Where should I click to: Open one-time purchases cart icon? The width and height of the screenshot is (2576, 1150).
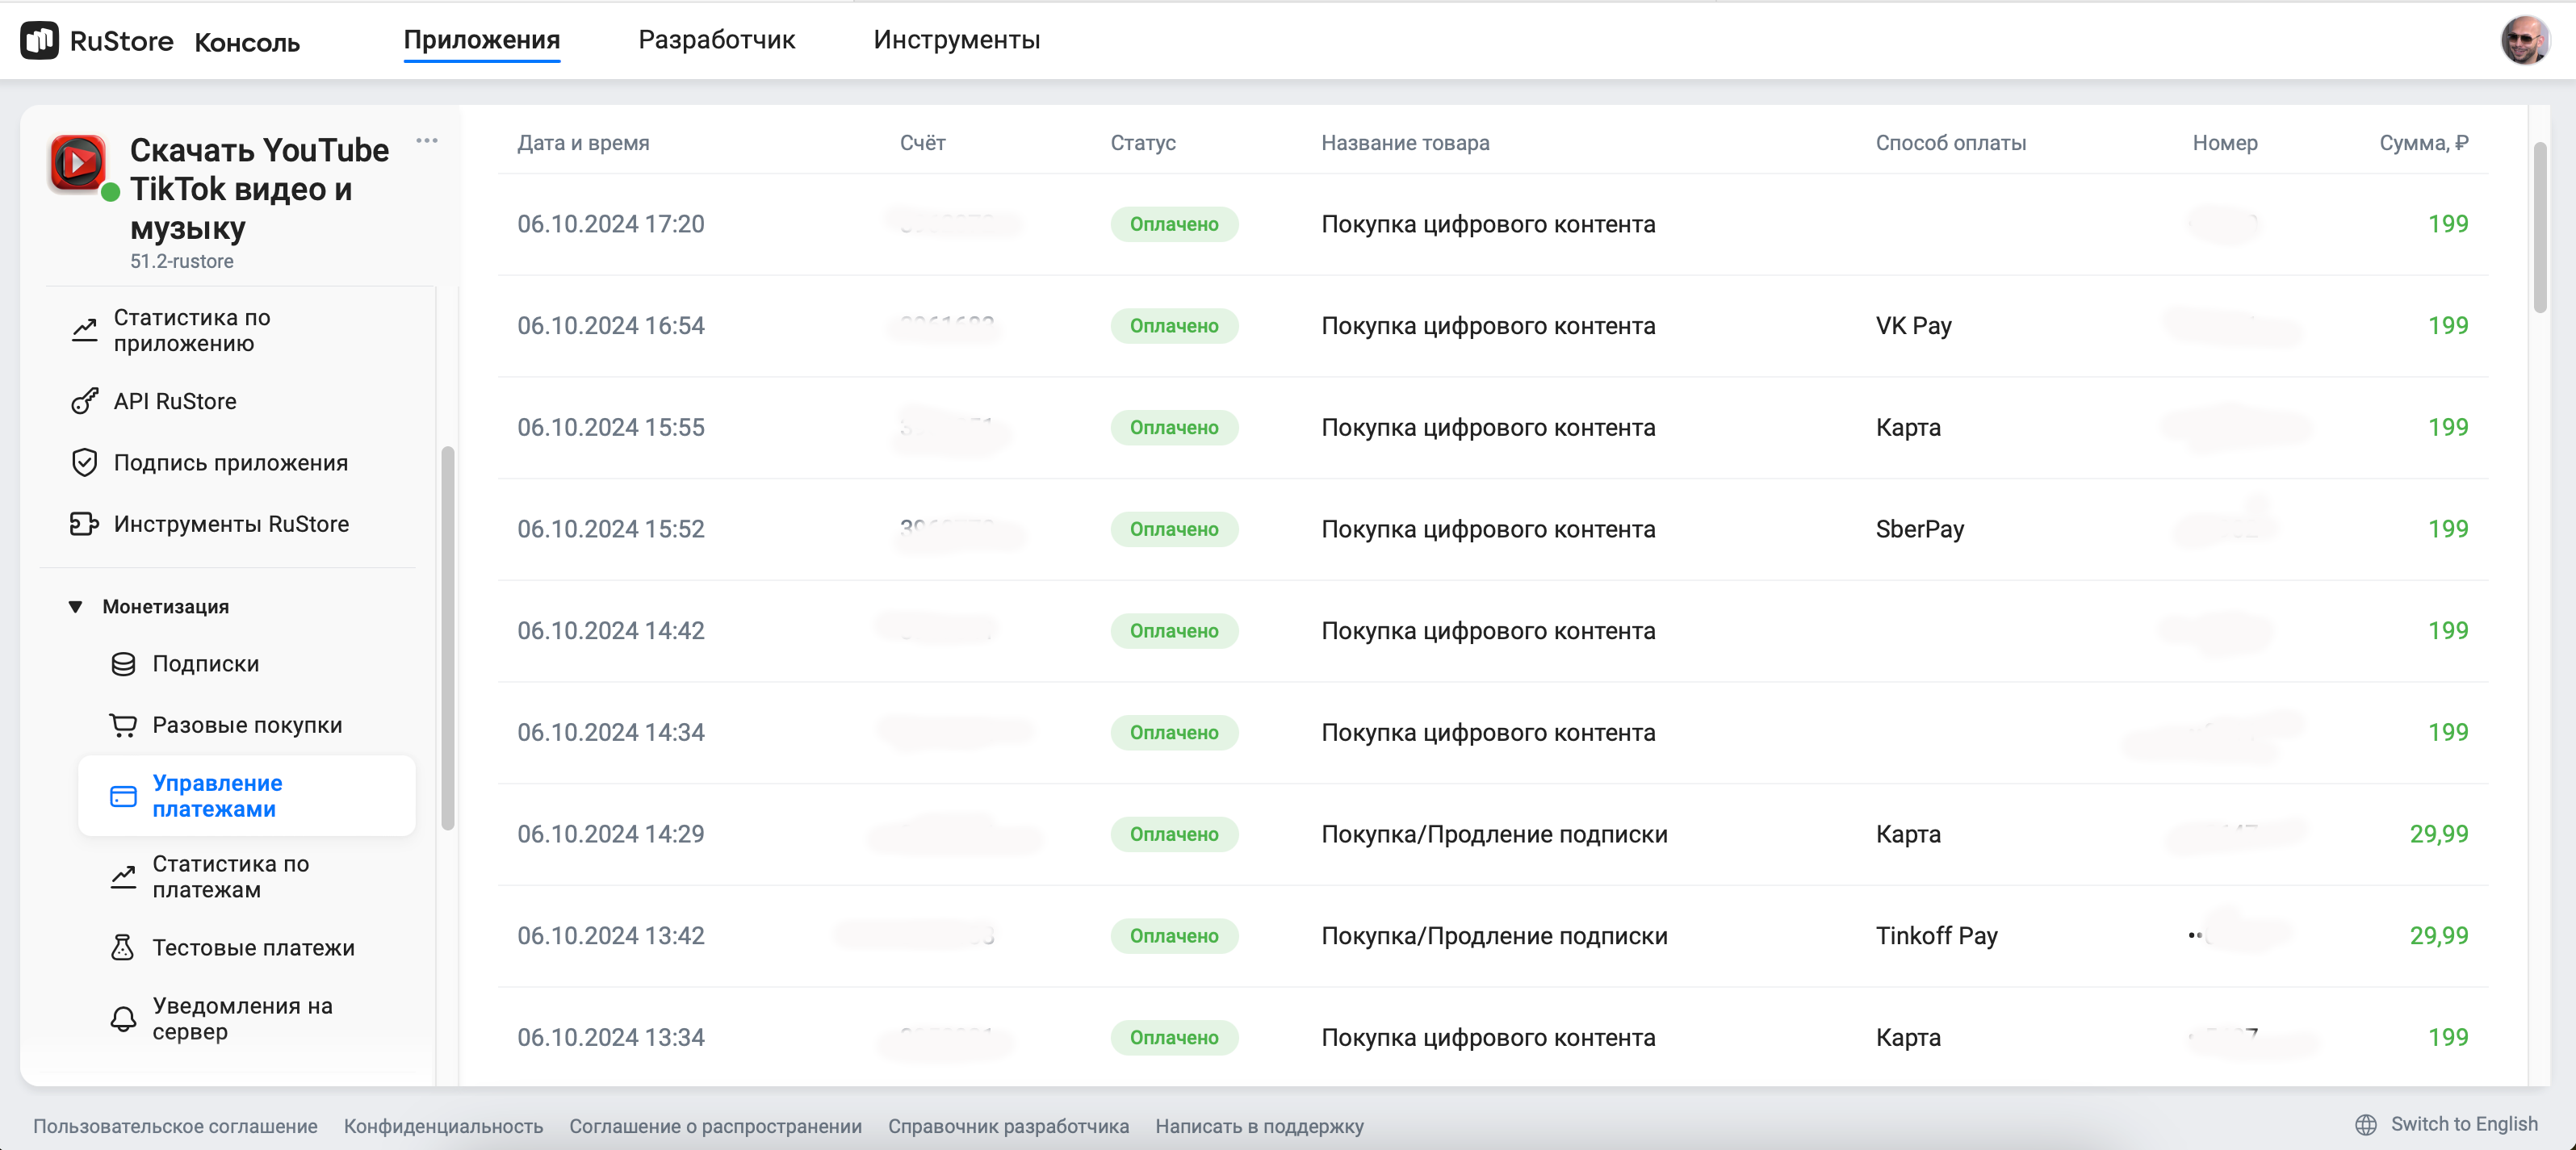click(x=123, y=725)
